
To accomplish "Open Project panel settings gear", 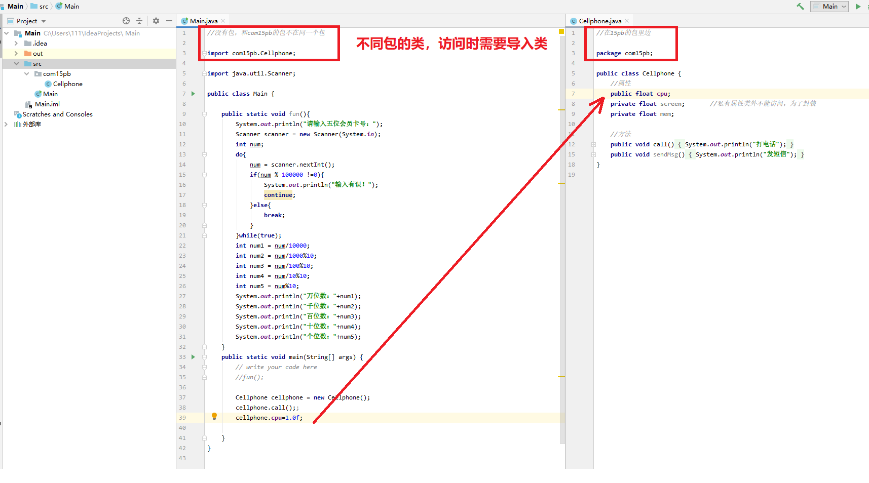I will pyautogui.click(x=156, y=21).
